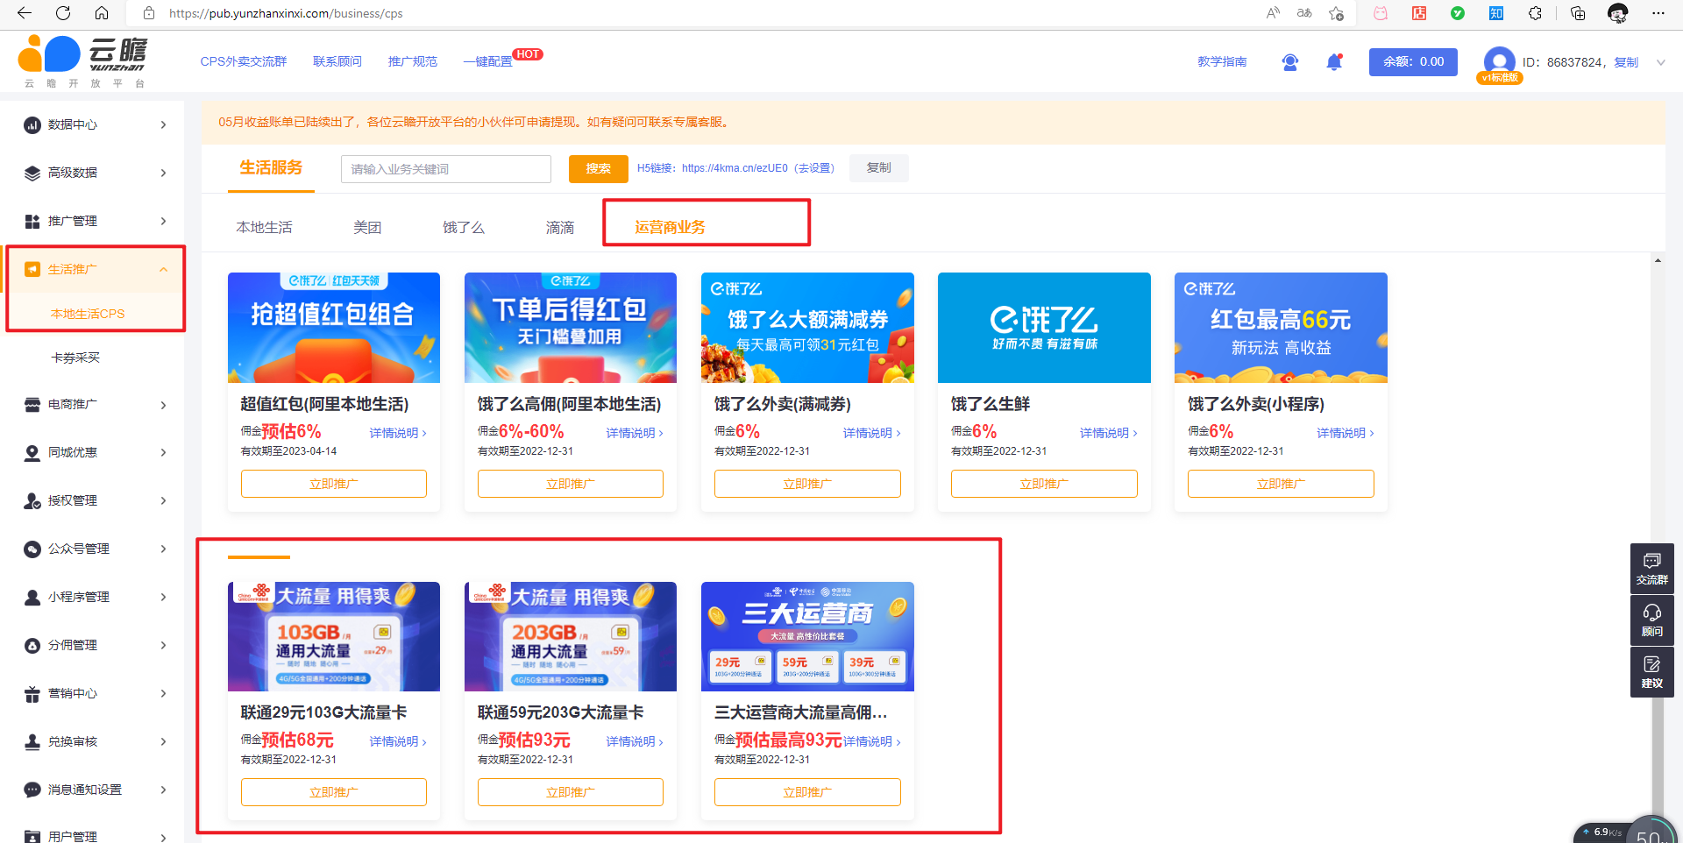The height and width of the screenshot is (843, 1683).
Task: View 详情说明 for 饿了么外卖(满减券)
Action: click(x=871, y=433)
